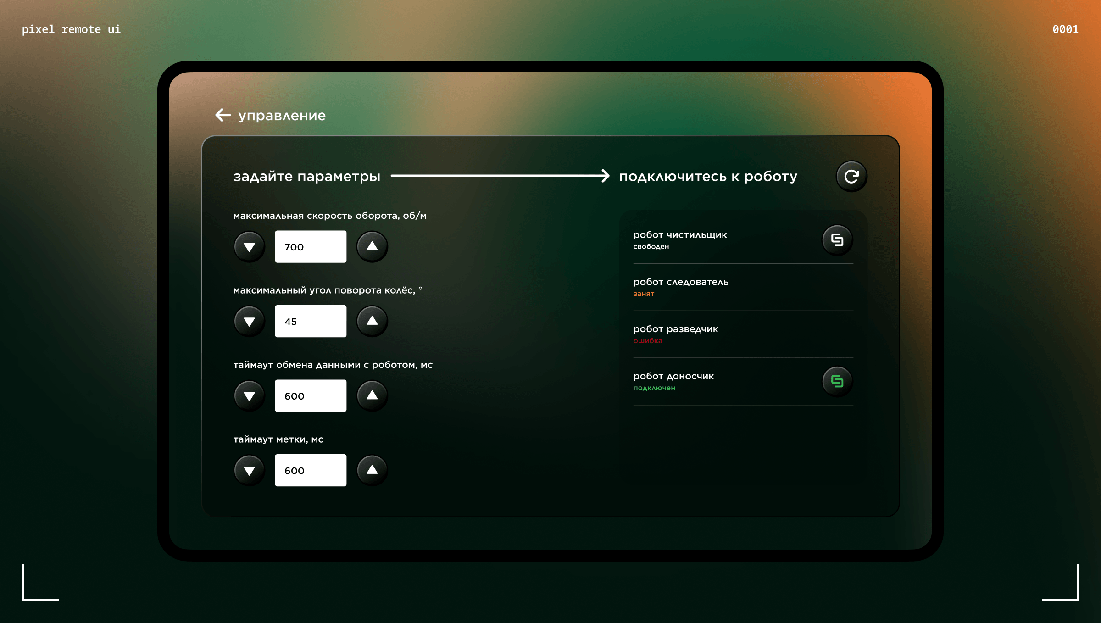1101x623 pixels.
Task: Click the green link icon for робот доносчик
Action: pyautogui.click(x=837, y=381)
